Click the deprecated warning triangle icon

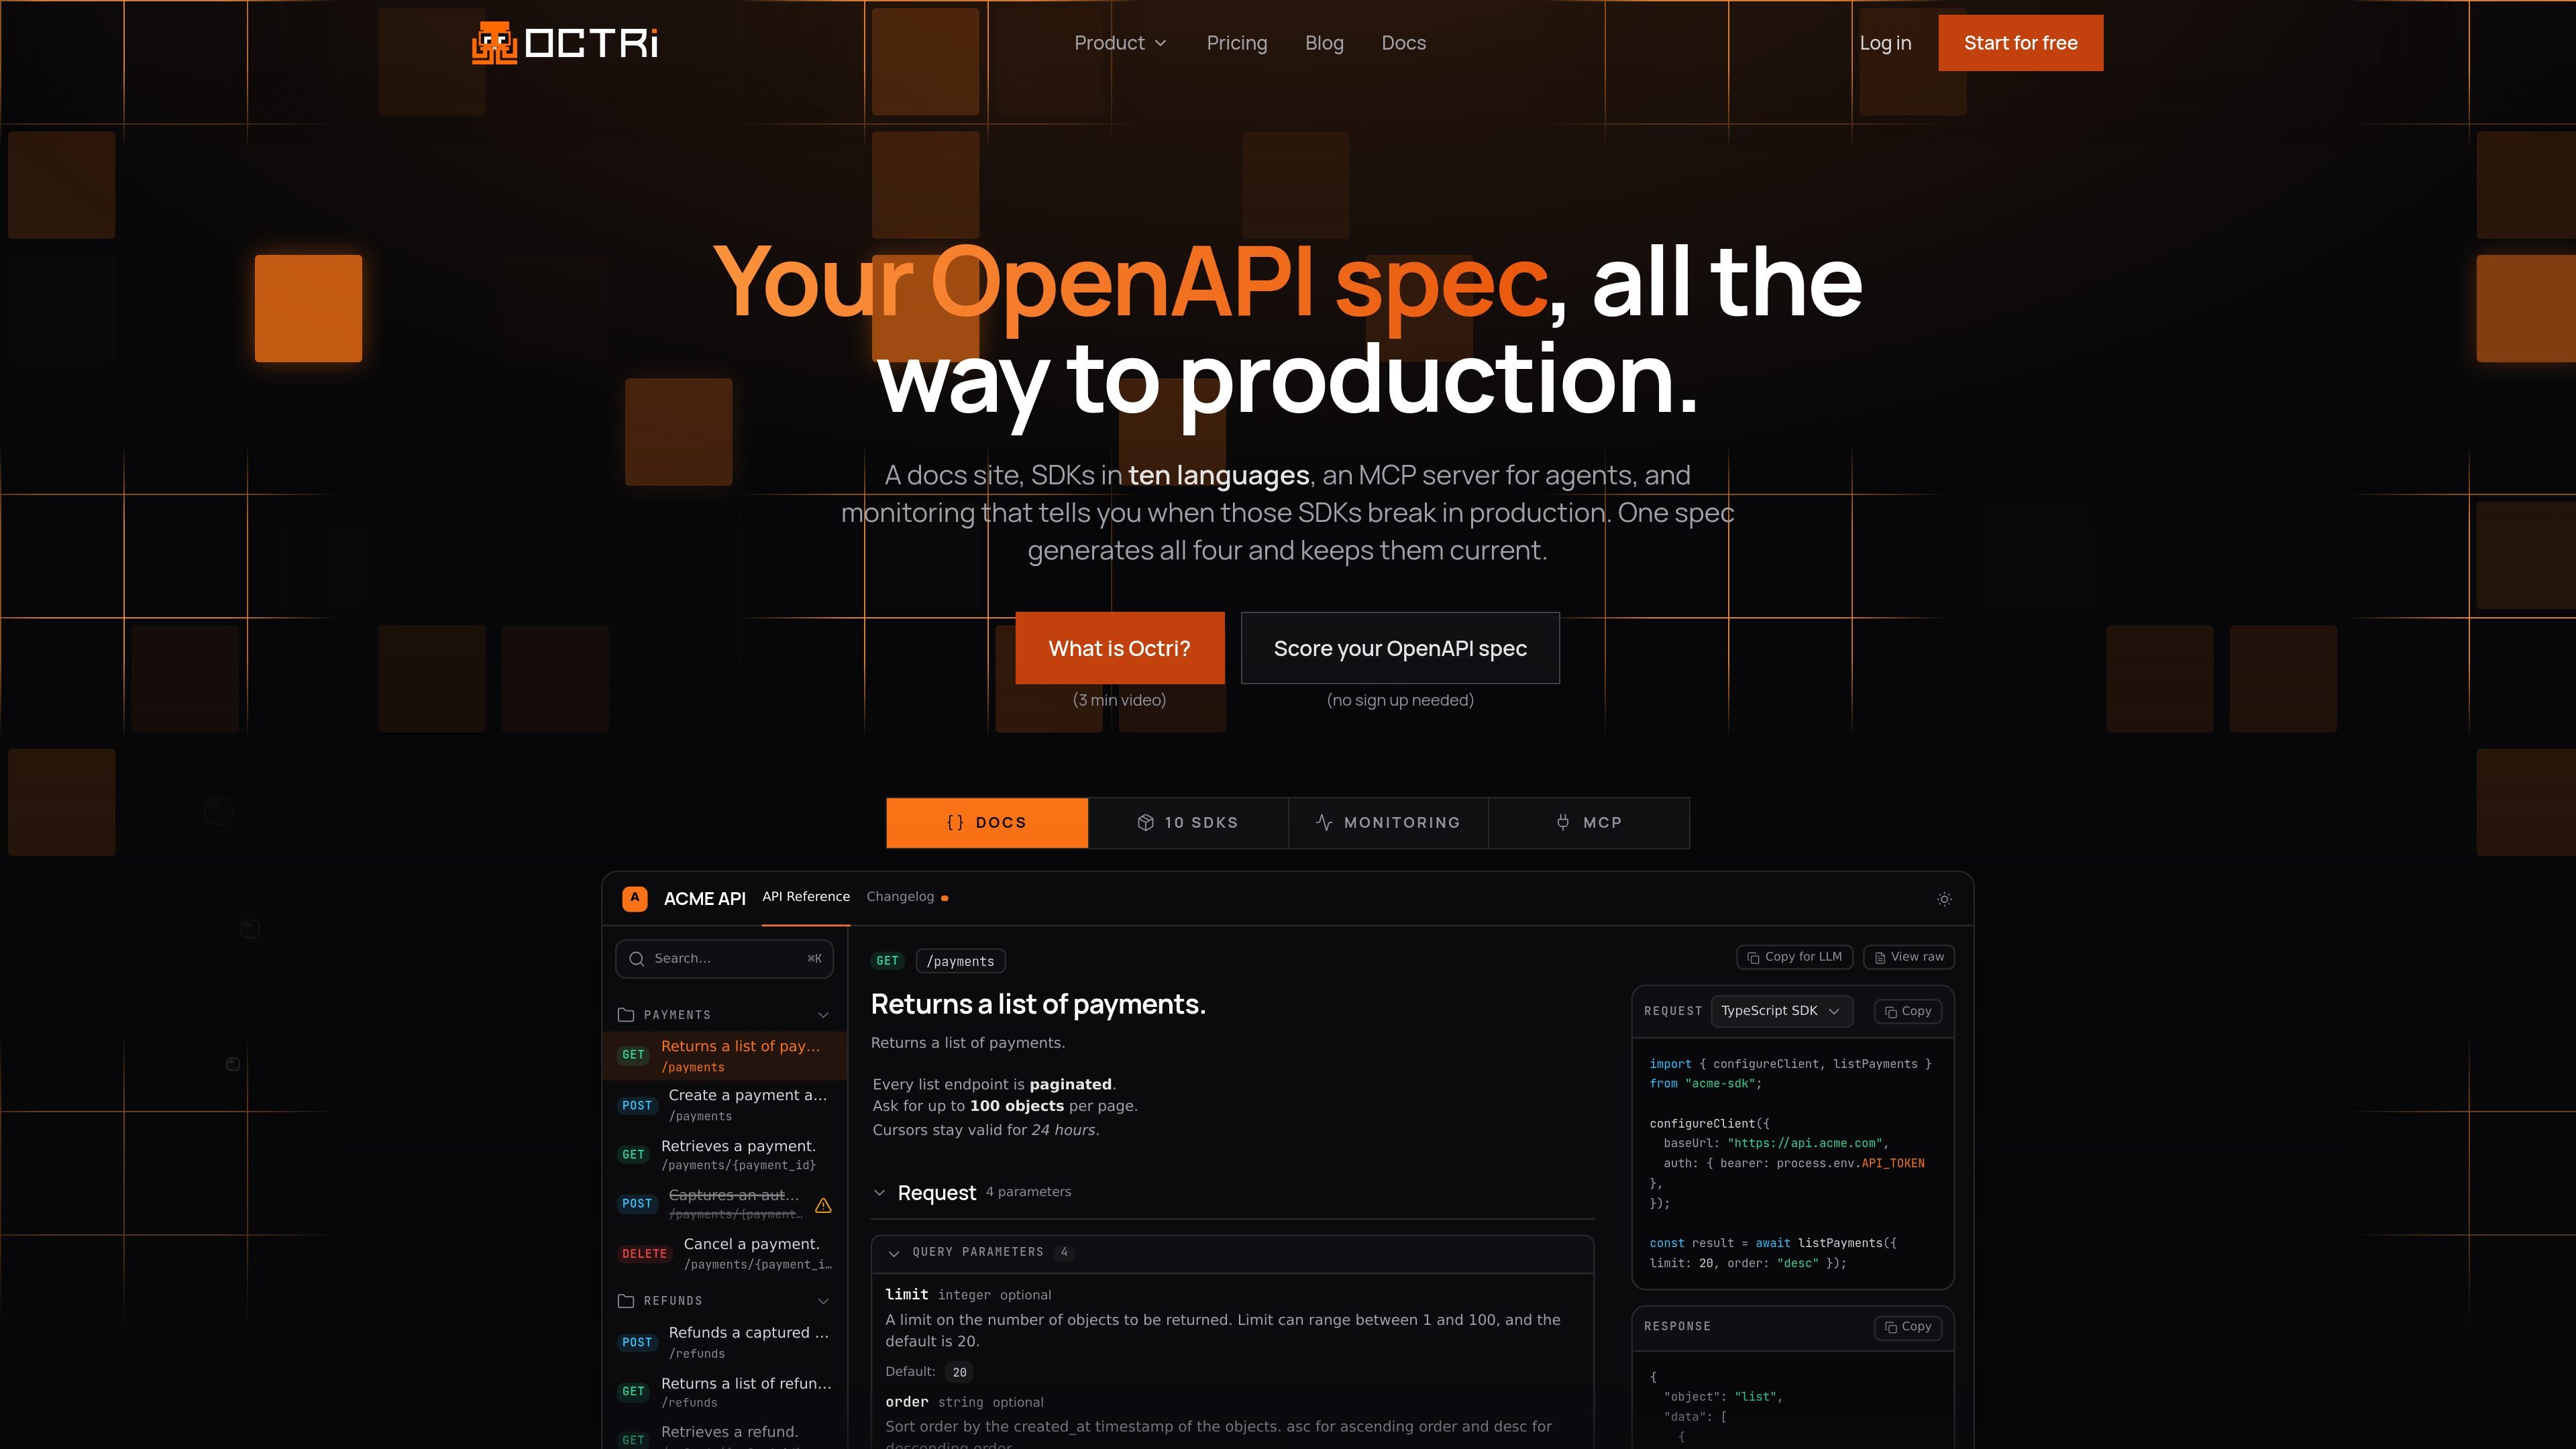click(x=823, y=1205)
